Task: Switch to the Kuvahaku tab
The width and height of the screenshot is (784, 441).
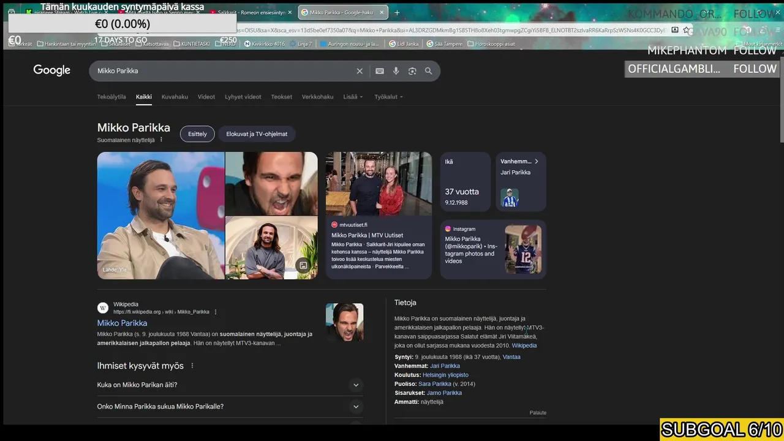Action: pos(175,97)
